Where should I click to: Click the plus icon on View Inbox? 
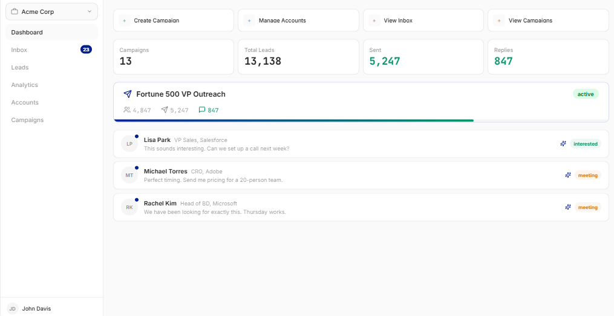click(x=374, y=21)
